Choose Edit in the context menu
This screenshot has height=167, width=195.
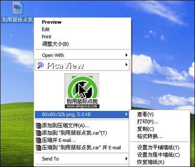coord(82,30)
